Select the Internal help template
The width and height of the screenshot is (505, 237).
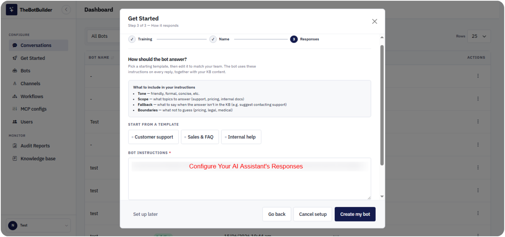tap(241, 137)
